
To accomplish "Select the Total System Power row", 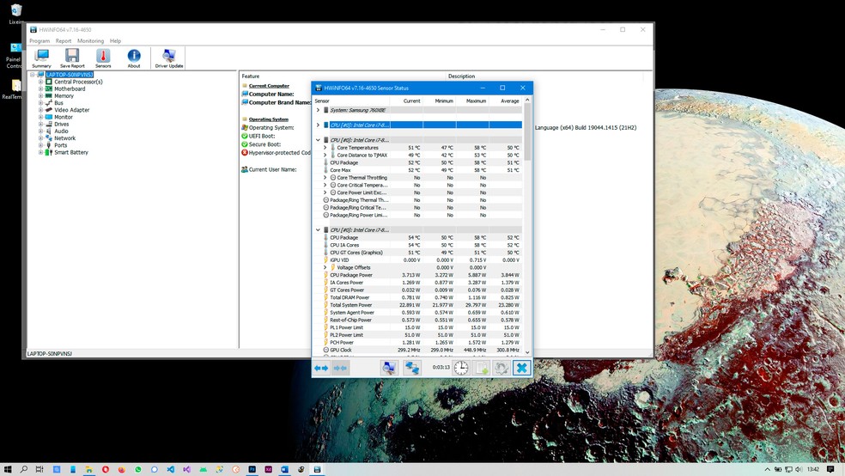I will click(422, 305).
